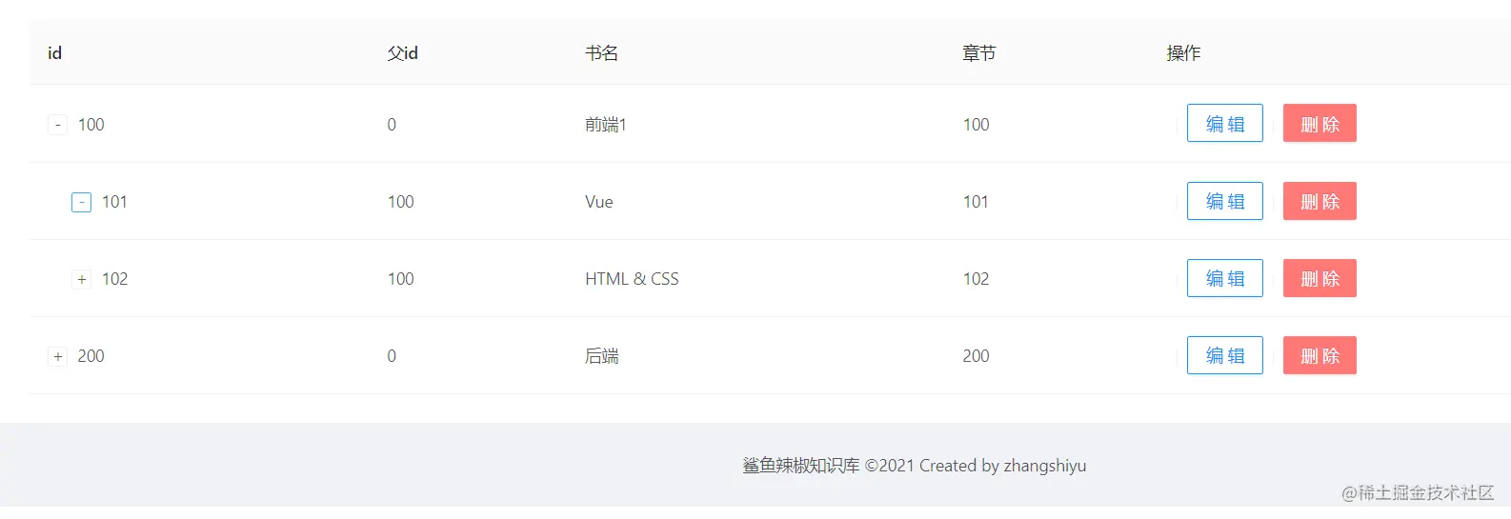1511x519 pixels.
Task: Click chapter value 101 in the Vue row
Action: tap(976, 202)
